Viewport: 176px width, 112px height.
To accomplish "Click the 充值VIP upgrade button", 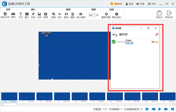I will pyautogui.click(x=117, y=4).
